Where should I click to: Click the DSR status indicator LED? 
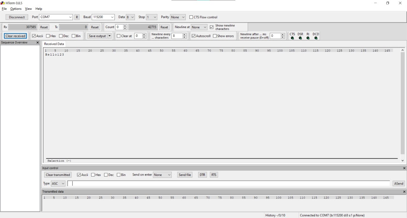[x=300, y=38]
